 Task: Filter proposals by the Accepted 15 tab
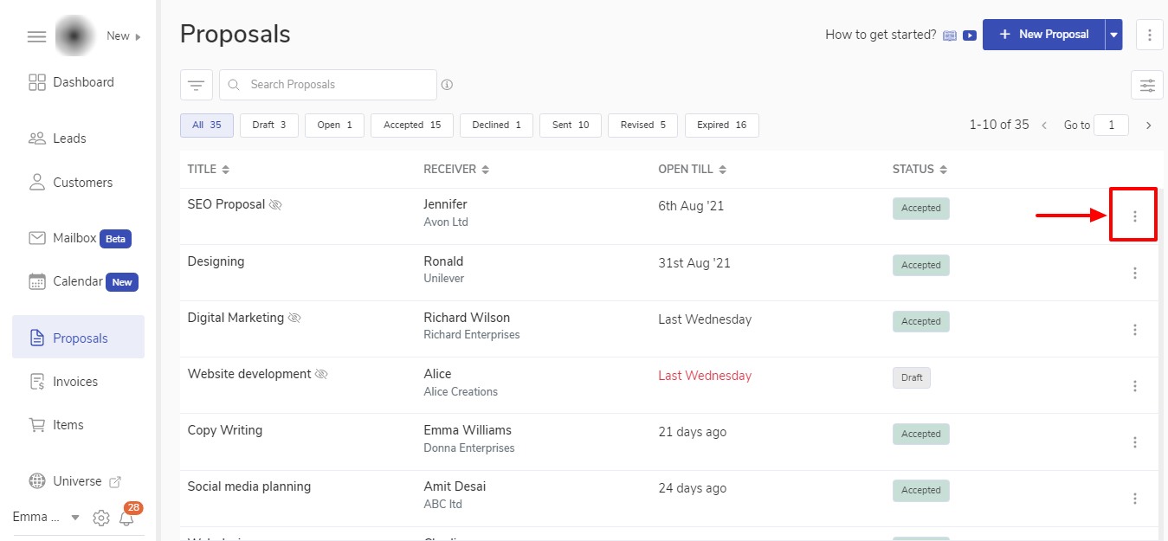point(412,126)
